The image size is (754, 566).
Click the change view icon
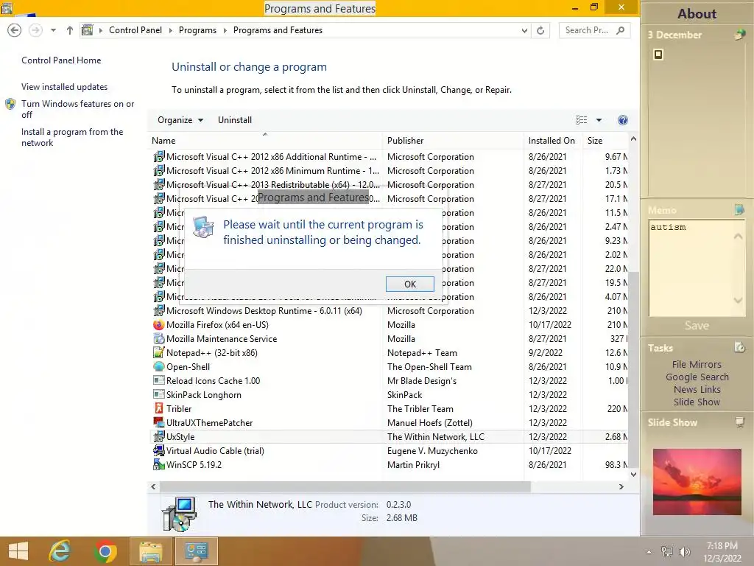[582, 120]
